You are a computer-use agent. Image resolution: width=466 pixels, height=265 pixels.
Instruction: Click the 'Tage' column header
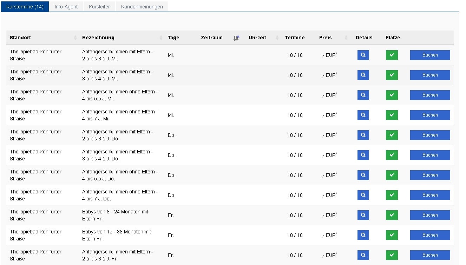click(173, 38)
